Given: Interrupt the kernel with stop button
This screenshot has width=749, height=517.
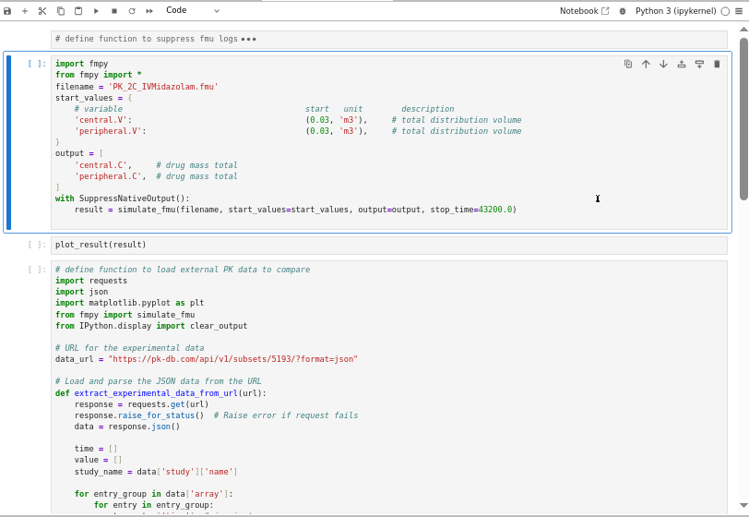Looking at the screenshot, I should click(113, 11).
